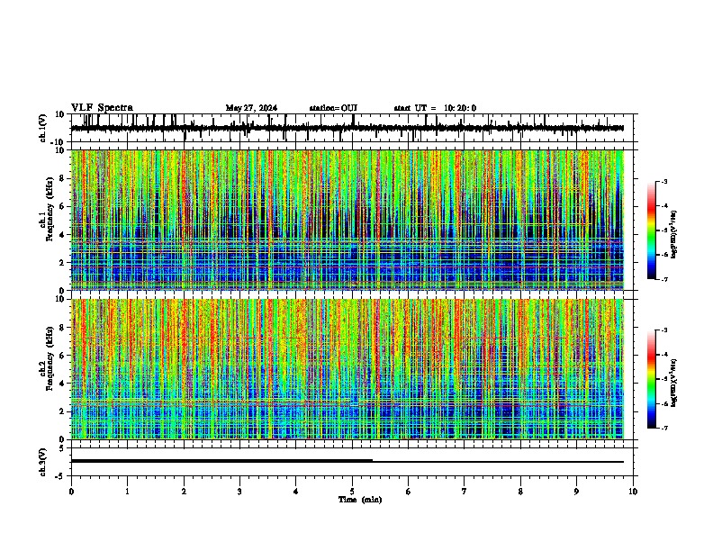Click the 'VLF Spectra' title text
Viewport: 713px width, 551px height.
102,108
